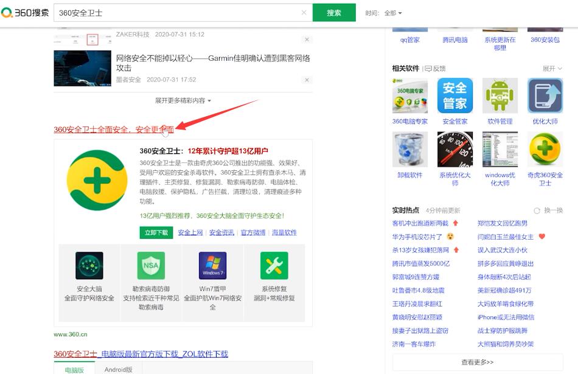This screenshot has width=578, height=374.
Task: Click the green 搜索 button
Action: click(334, 13)
